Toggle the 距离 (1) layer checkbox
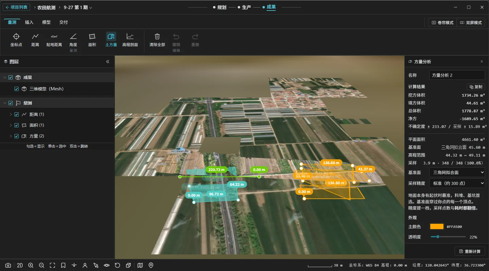 coord(17,115)
